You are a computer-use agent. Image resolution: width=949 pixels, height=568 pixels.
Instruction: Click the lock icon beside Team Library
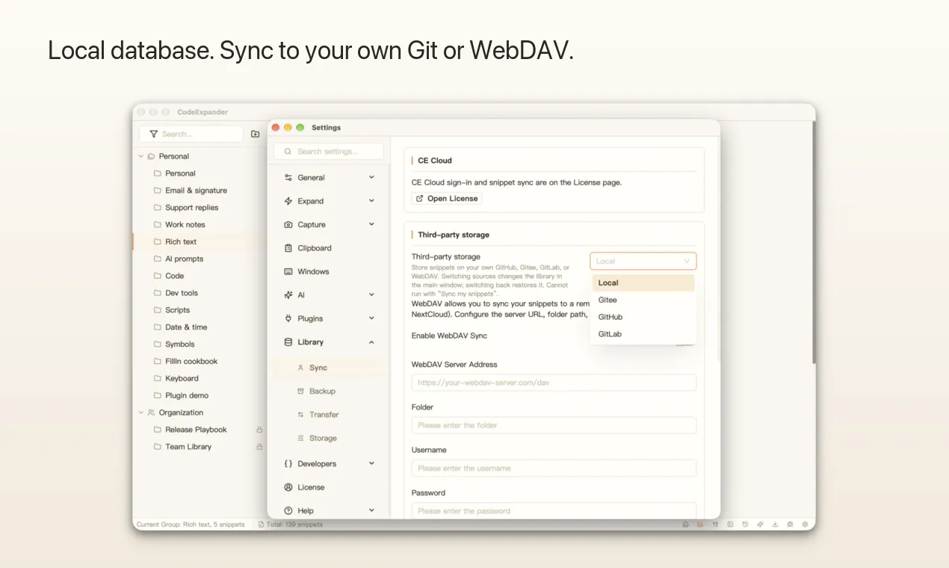point(259,447)
